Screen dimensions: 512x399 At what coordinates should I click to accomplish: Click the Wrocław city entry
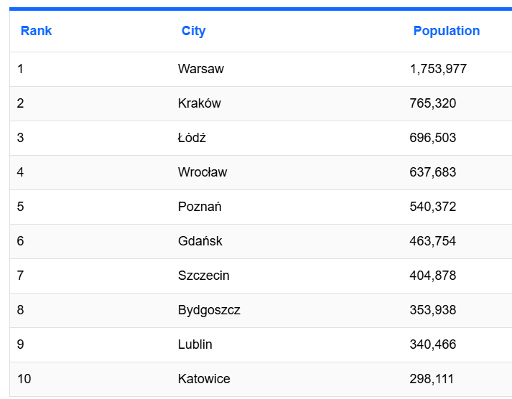click(x=203, y=172)
